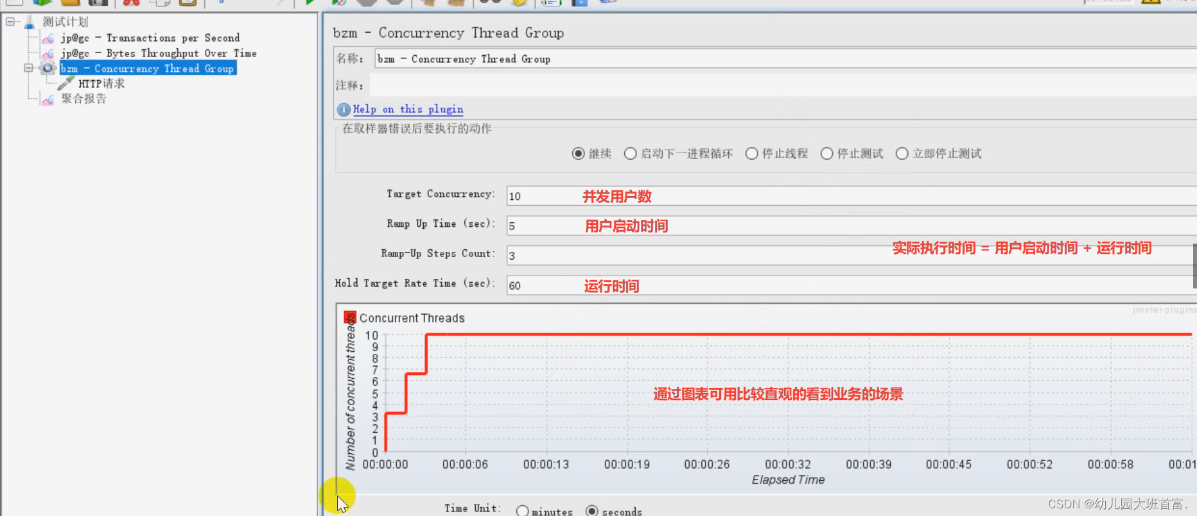Click the HTTP请求 sampler pipette icon
The image size is (1197, 516).
pos(66,83)
